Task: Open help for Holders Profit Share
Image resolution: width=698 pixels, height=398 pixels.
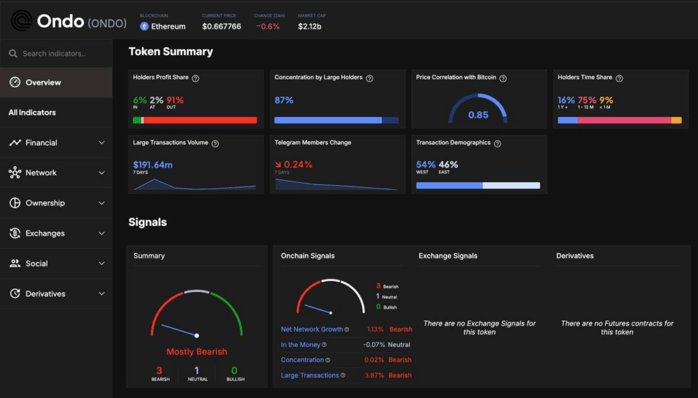Action: pyautogui.click(x=196, y=78)
